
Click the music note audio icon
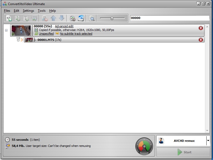pos(36,34)
